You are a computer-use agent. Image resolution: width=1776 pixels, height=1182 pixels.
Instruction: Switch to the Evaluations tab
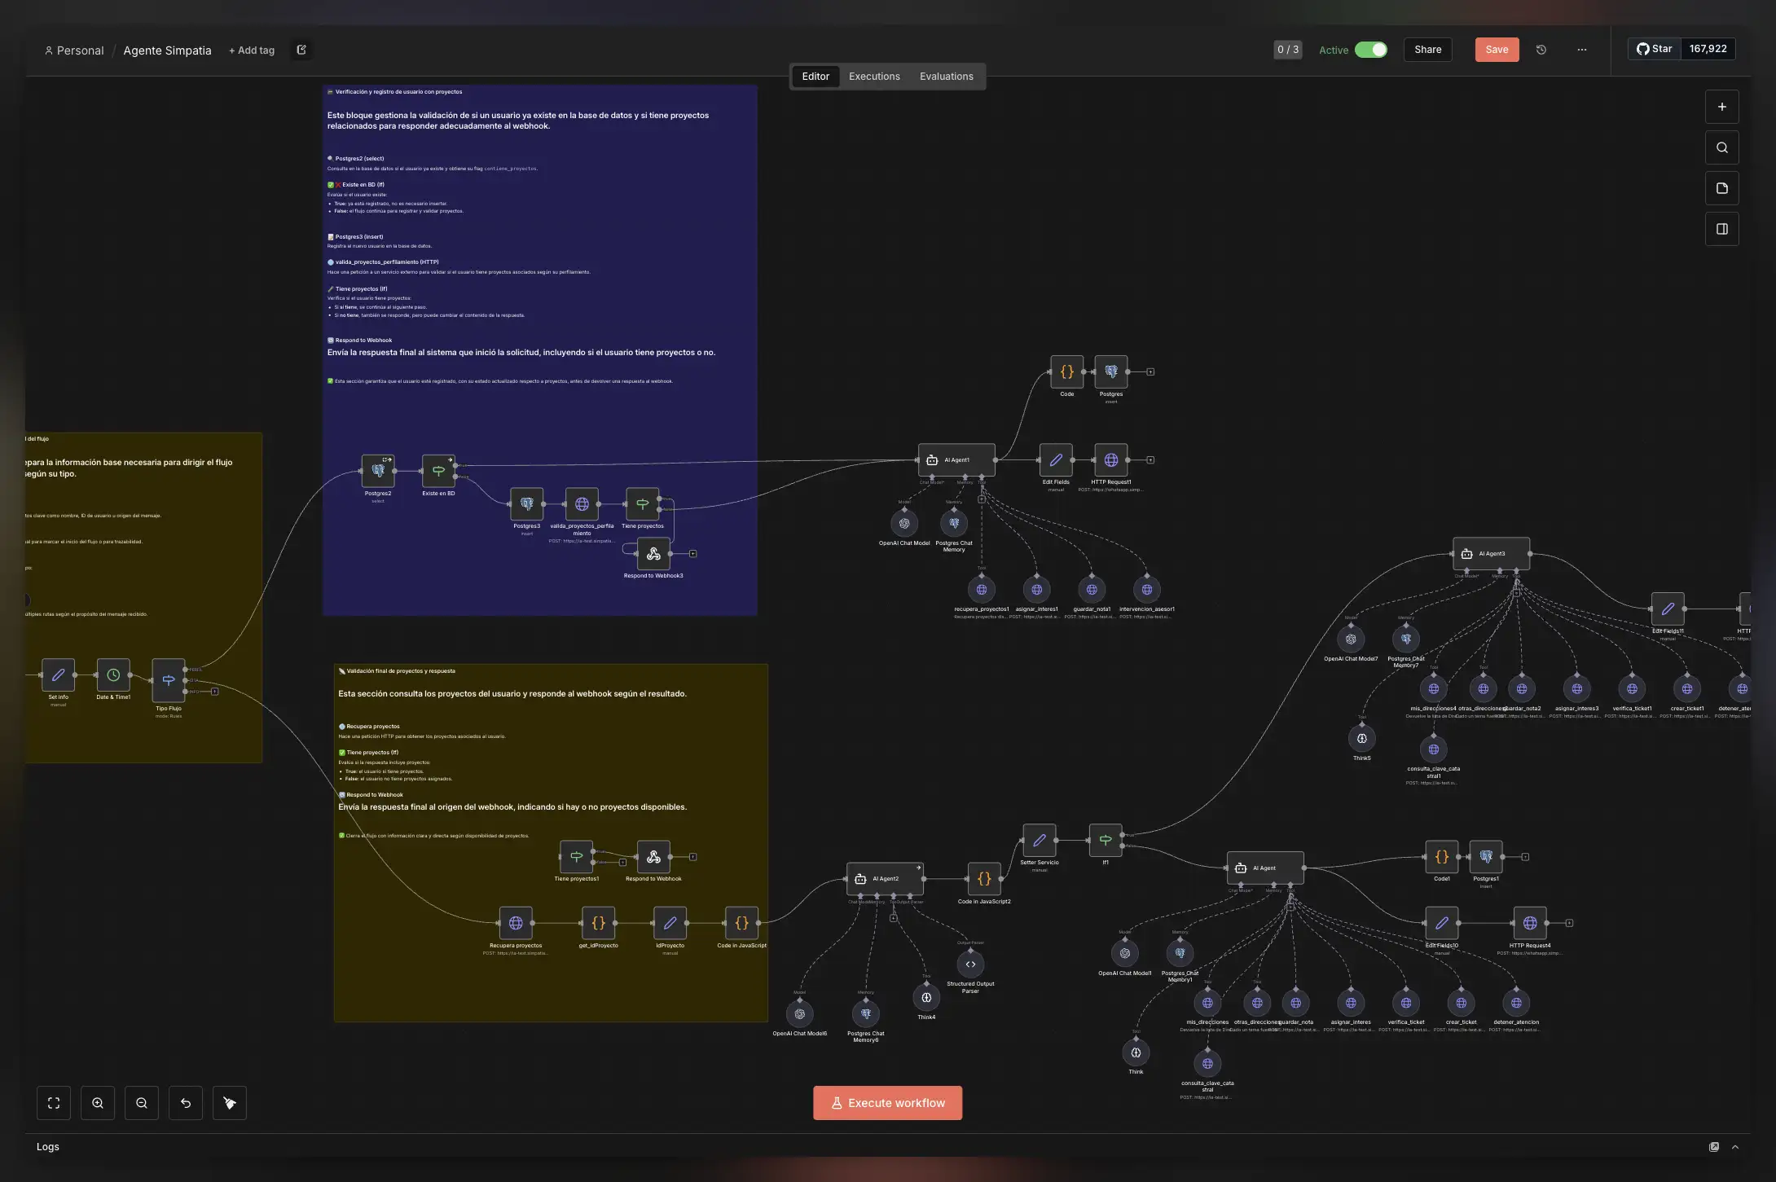[x=946, y=77]
